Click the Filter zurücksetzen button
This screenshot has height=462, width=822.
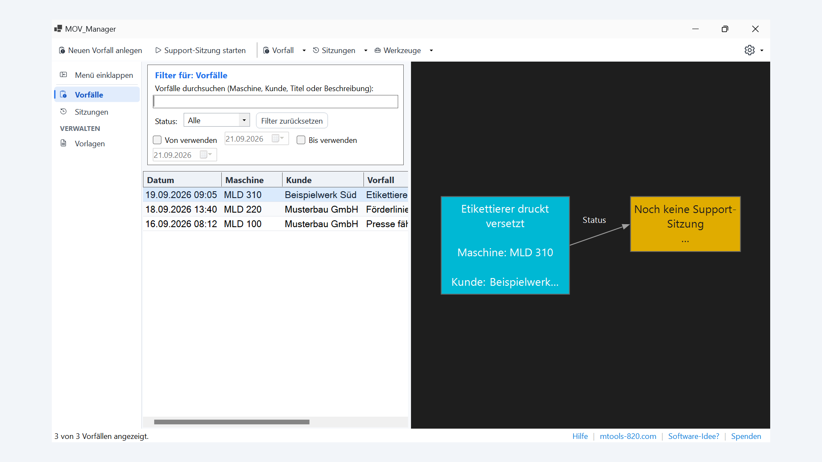tap(292, 121)
